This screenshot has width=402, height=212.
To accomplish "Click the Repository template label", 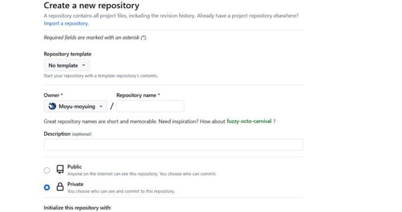I will 68,54.
